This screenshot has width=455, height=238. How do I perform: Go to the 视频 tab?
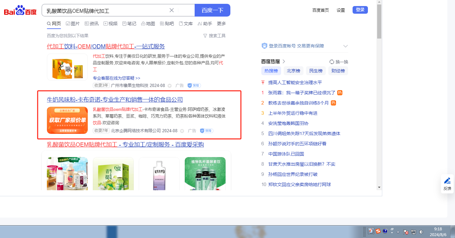click(110, 24)
